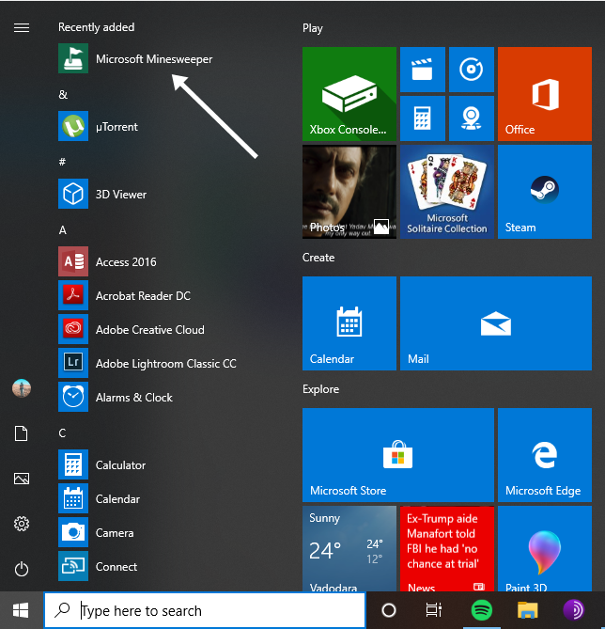Image resolution: width=605 pixels, height=629 pixels.
Task: Open the Steam tile
Action: 545,192
